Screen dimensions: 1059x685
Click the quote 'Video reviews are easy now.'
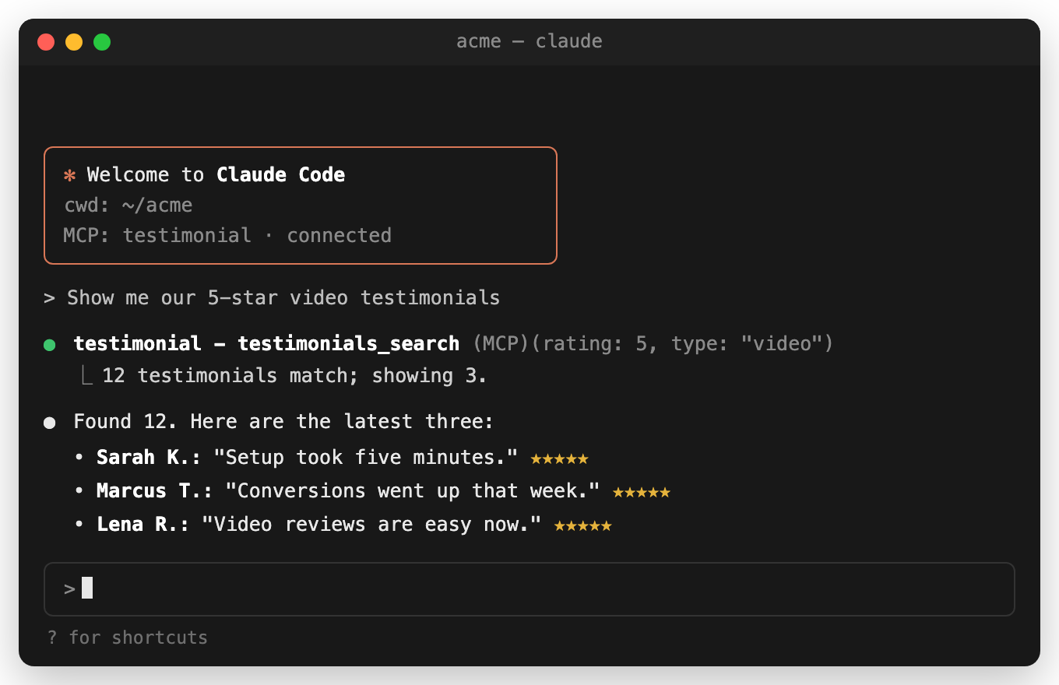coord(371,524)
